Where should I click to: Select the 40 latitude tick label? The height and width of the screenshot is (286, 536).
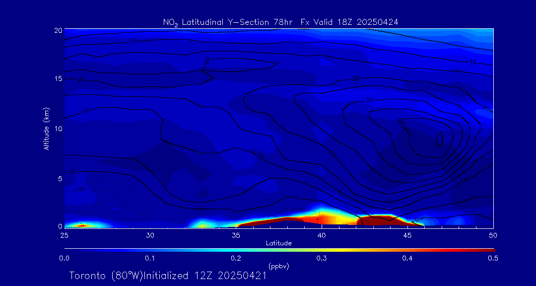click(322, 234)
